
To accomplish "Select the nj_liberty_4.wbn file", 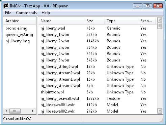I will pyautogui.click(x=55, y=54).
